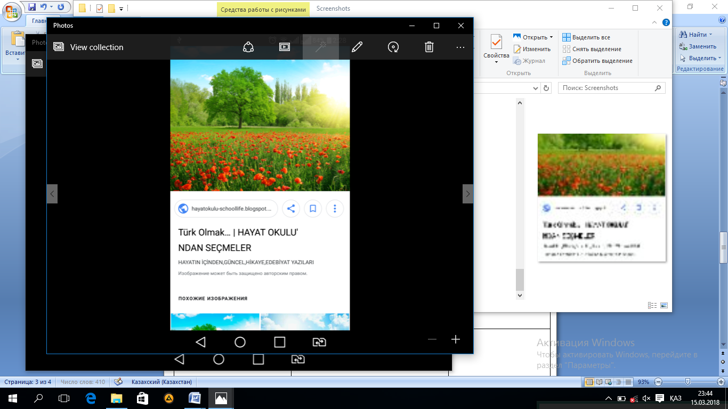The height and width of the screenshot is (409, 728).
Task: Open the Edit pencil tool in Photos
Action: point(357,47)
